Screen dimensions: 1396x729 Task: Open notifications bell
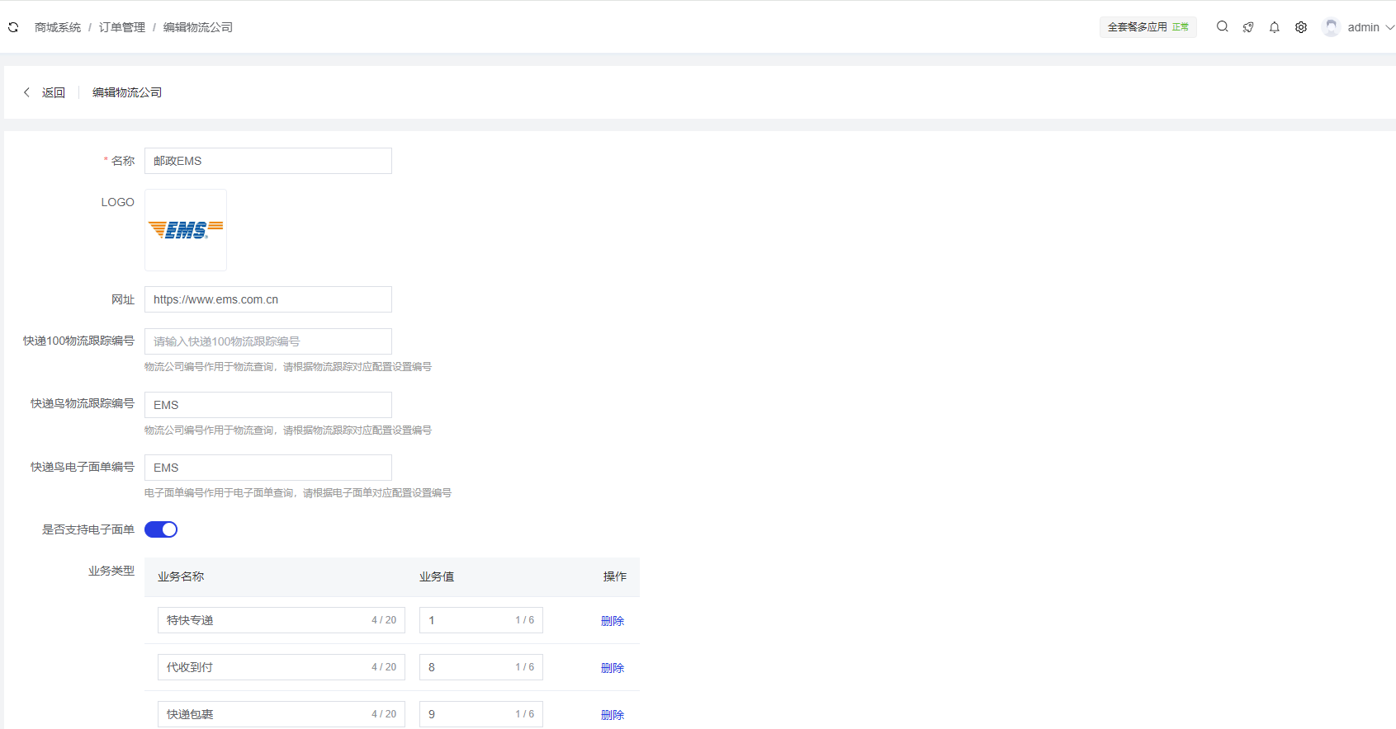(x=1275, y=27)
